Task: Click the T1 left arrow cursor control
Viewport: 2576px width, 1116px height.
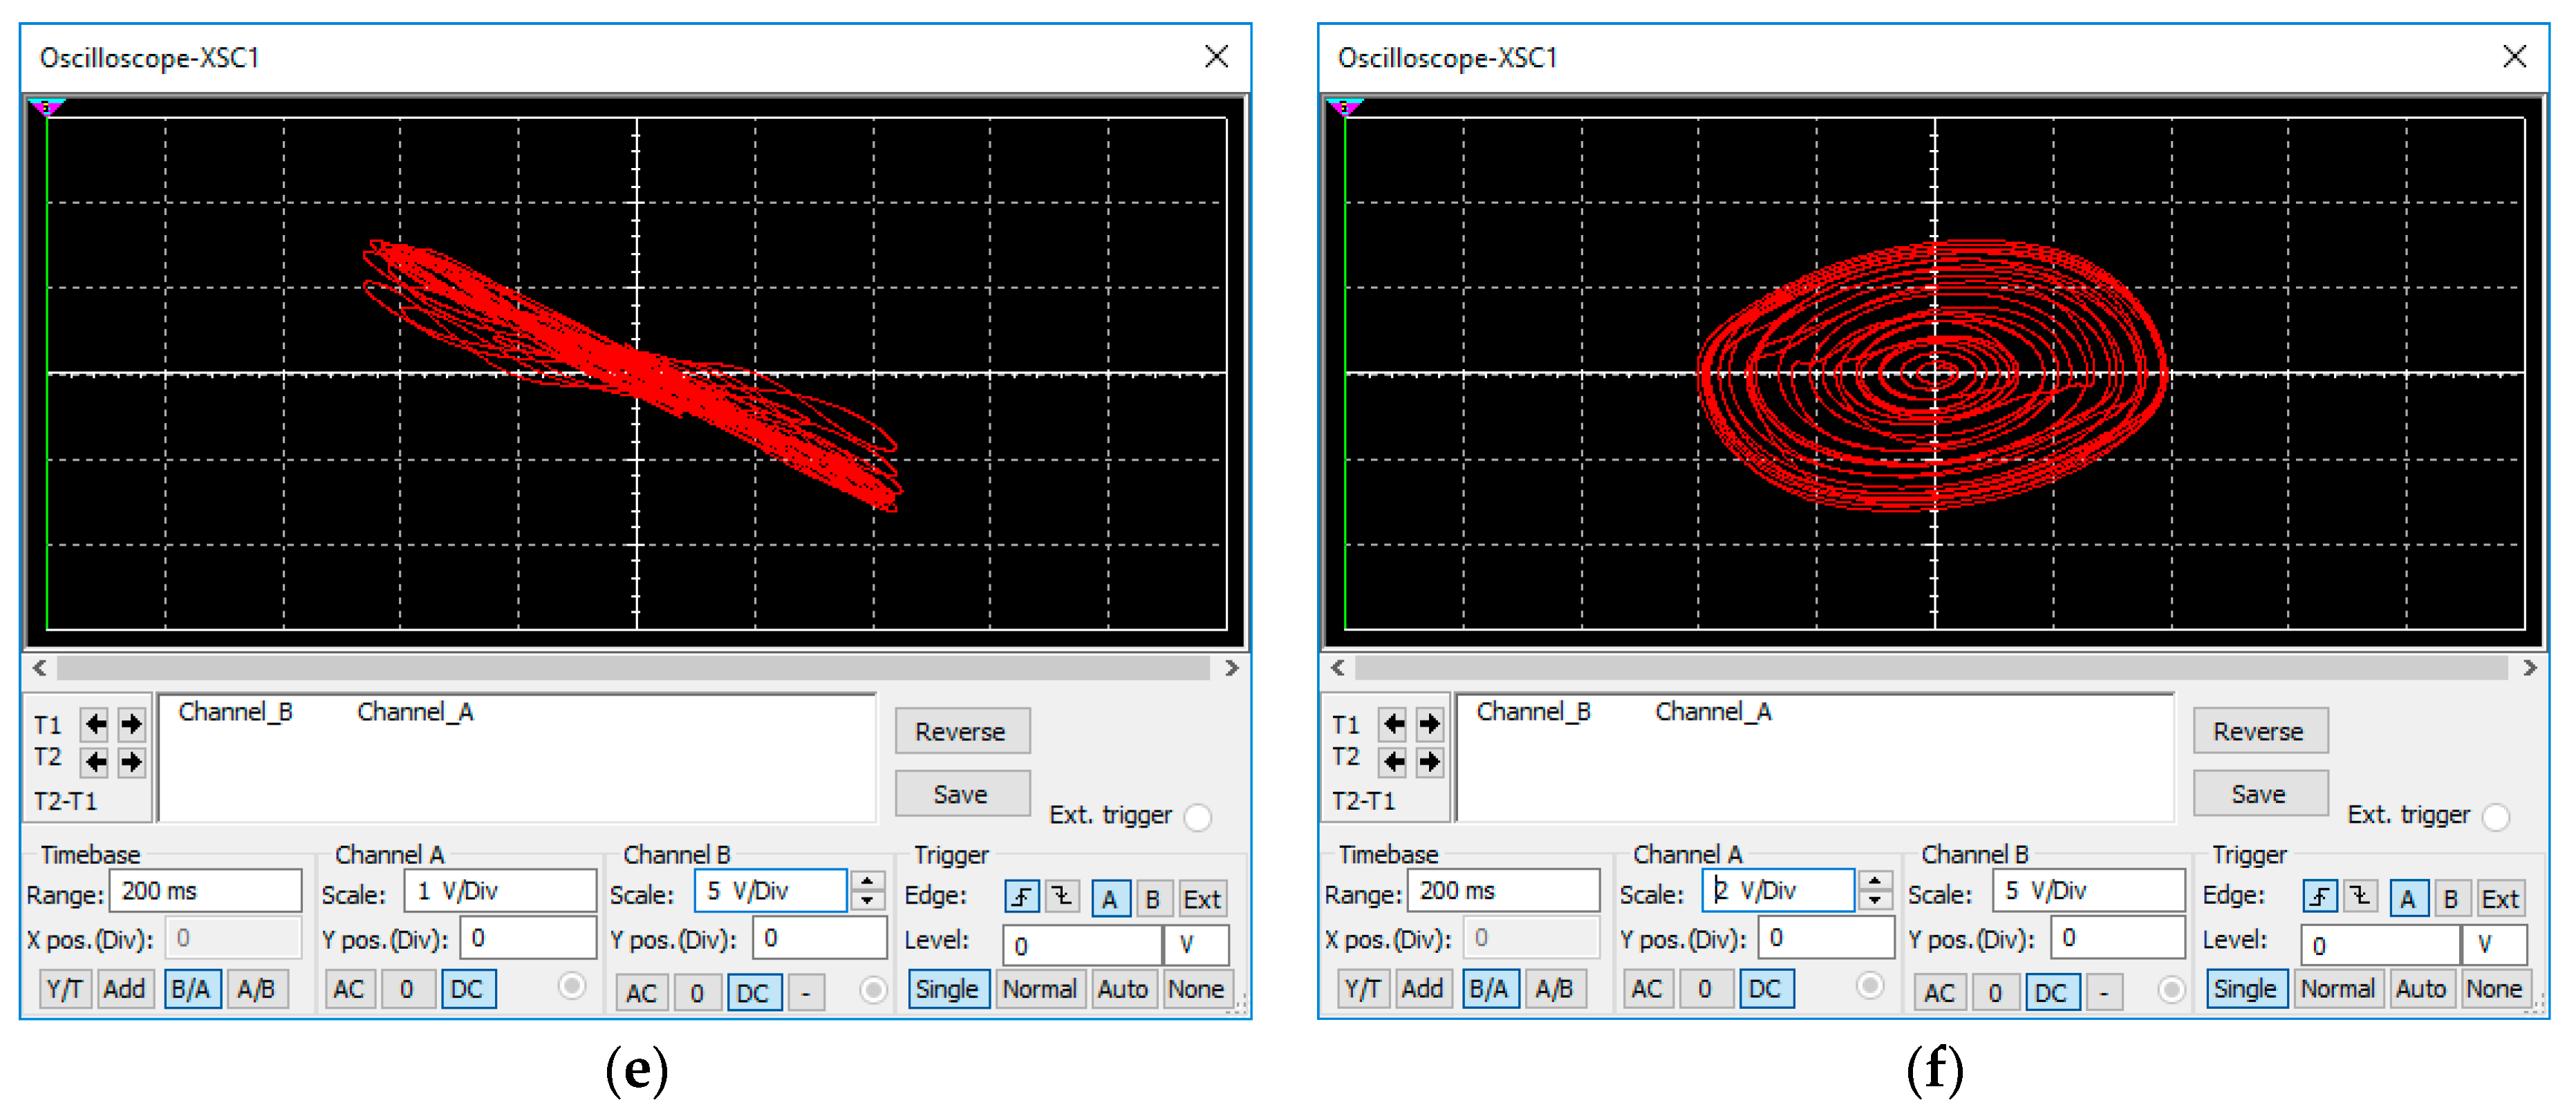Action: [95, 725]
